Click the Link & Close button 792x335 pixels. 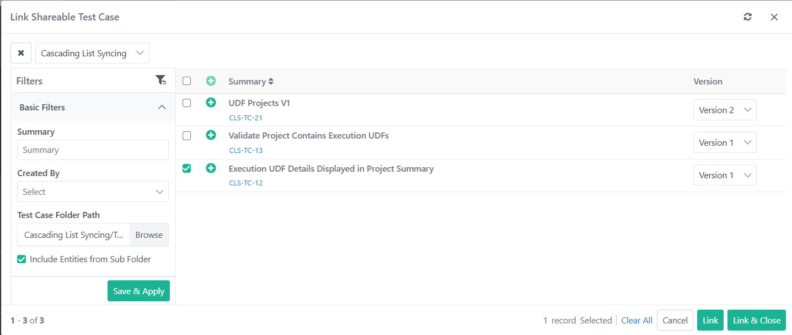click(x=757, y=320)
